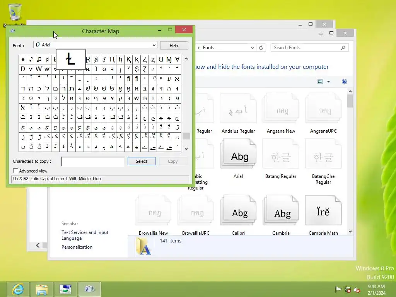Viewport: 396px width, 297px height.
Task: Click the Characters to copy text field
Action: point(93,161)
